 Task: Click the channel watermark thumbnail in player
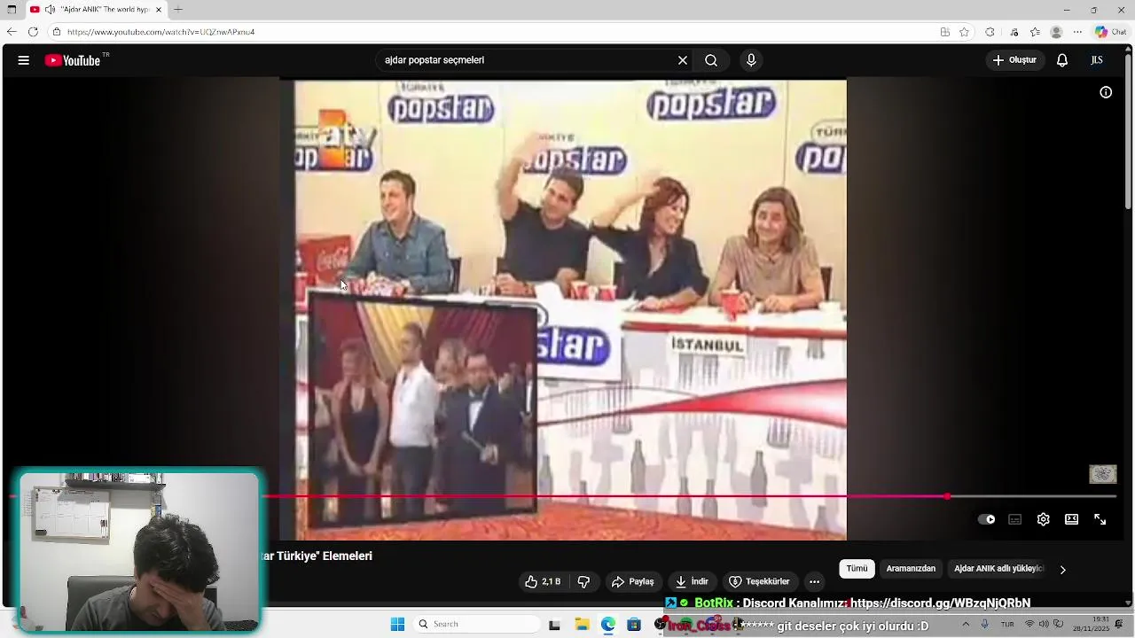click(1102, 474)
